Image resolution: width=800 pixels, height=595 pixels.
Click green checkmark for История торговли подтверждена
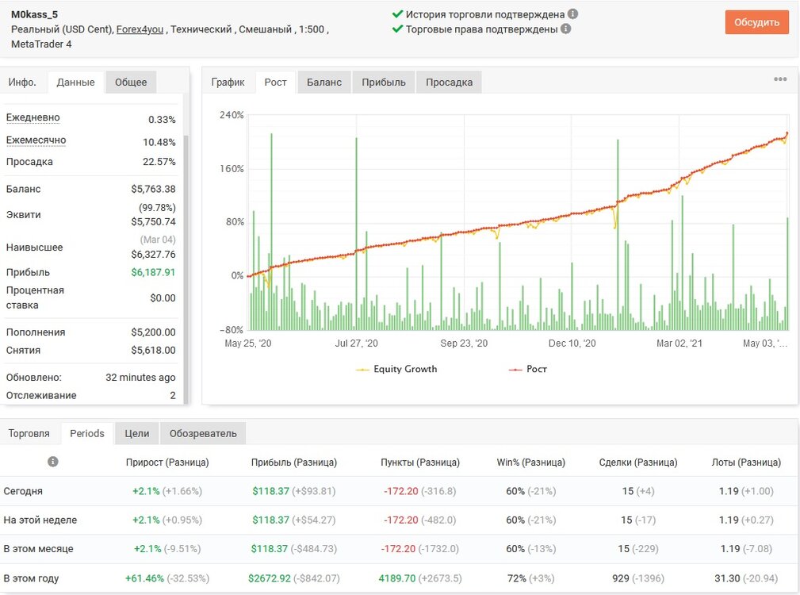[x=397, y=13]
